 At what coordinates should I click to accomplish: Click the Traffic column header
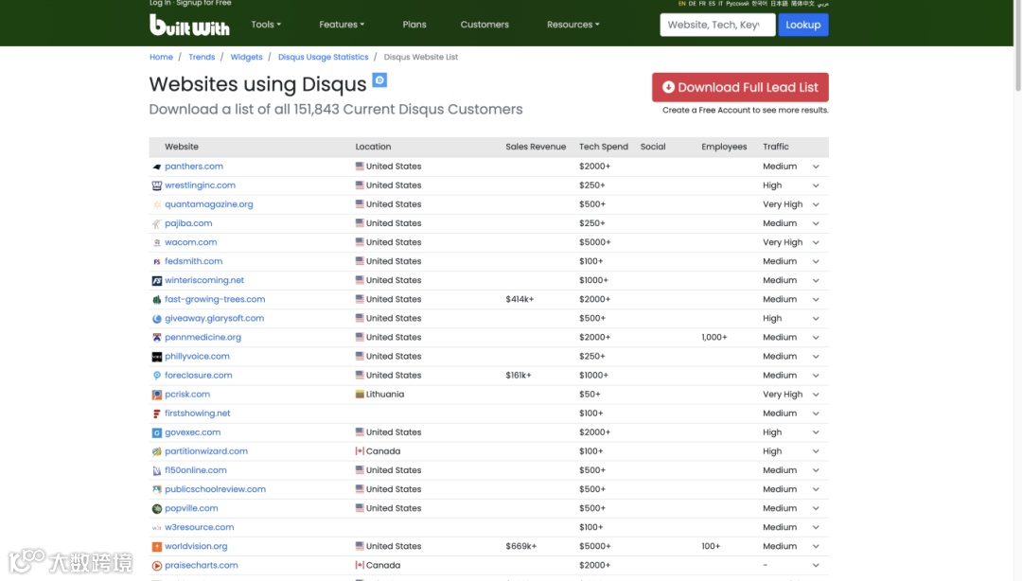click(x=776, y=147)
